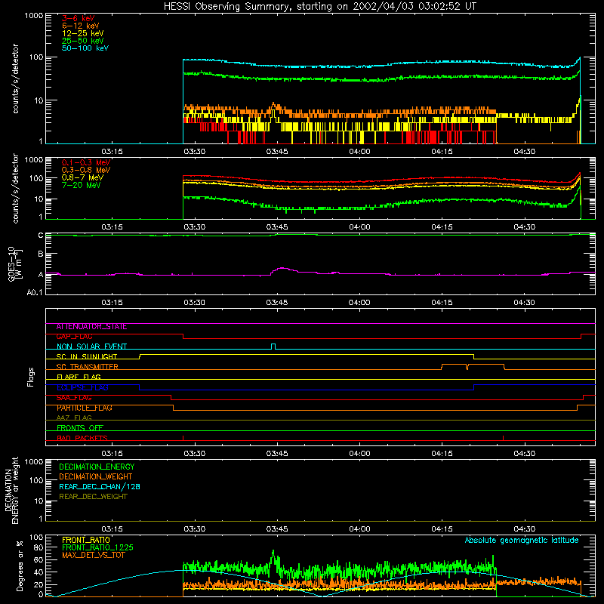Click the DECIMATION_WEIGHT legend label
This screenshot has width=604, height=604.
click(96, 476)
